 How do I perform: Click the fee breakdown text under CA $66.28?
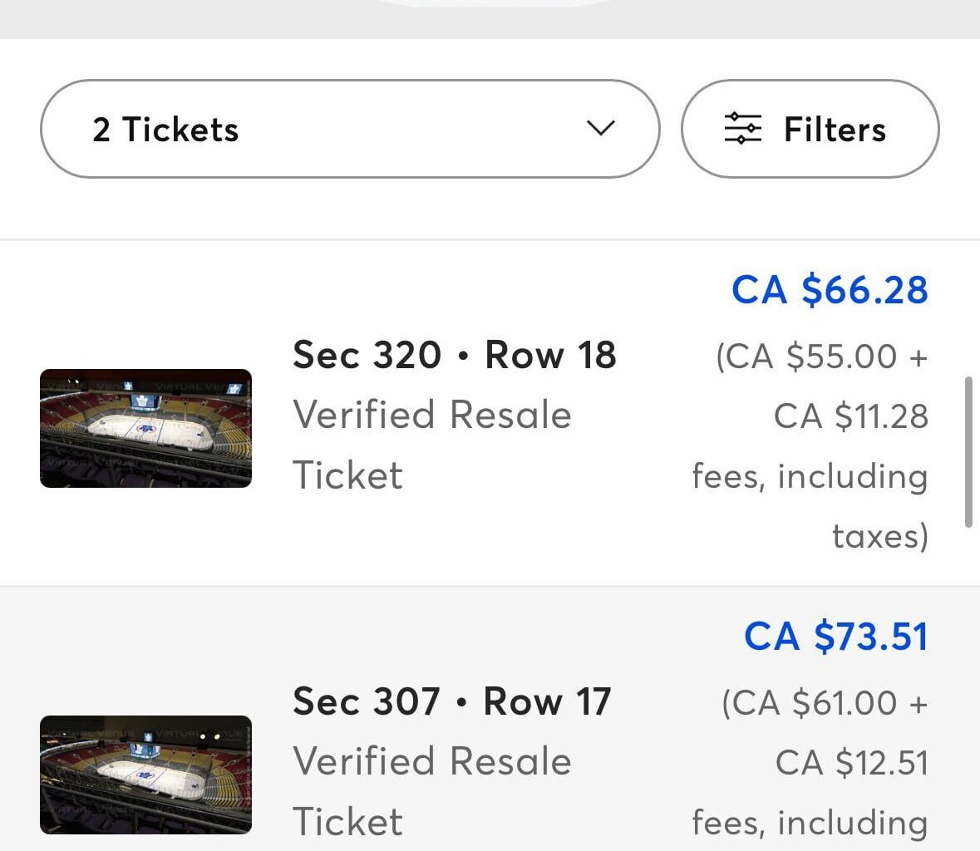click(810, 445)
